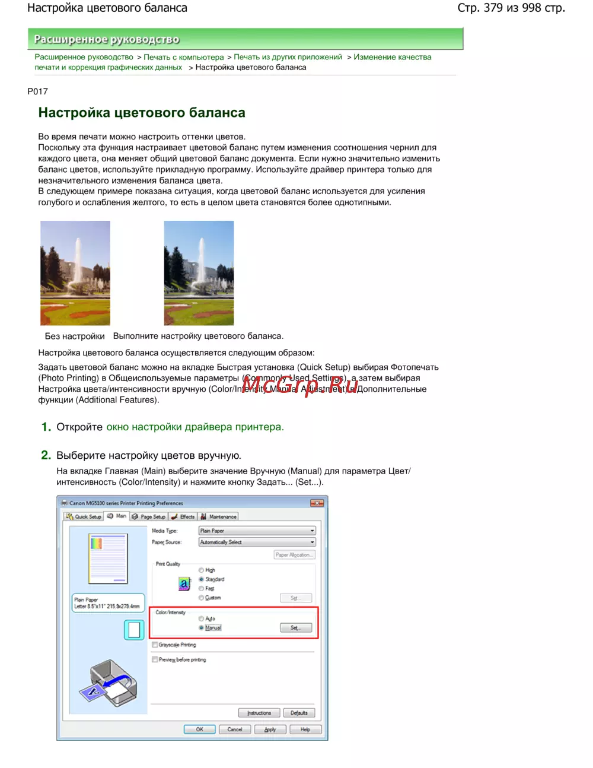
Task: Expand the Media Type dropdown
Action: pos(257,531)
